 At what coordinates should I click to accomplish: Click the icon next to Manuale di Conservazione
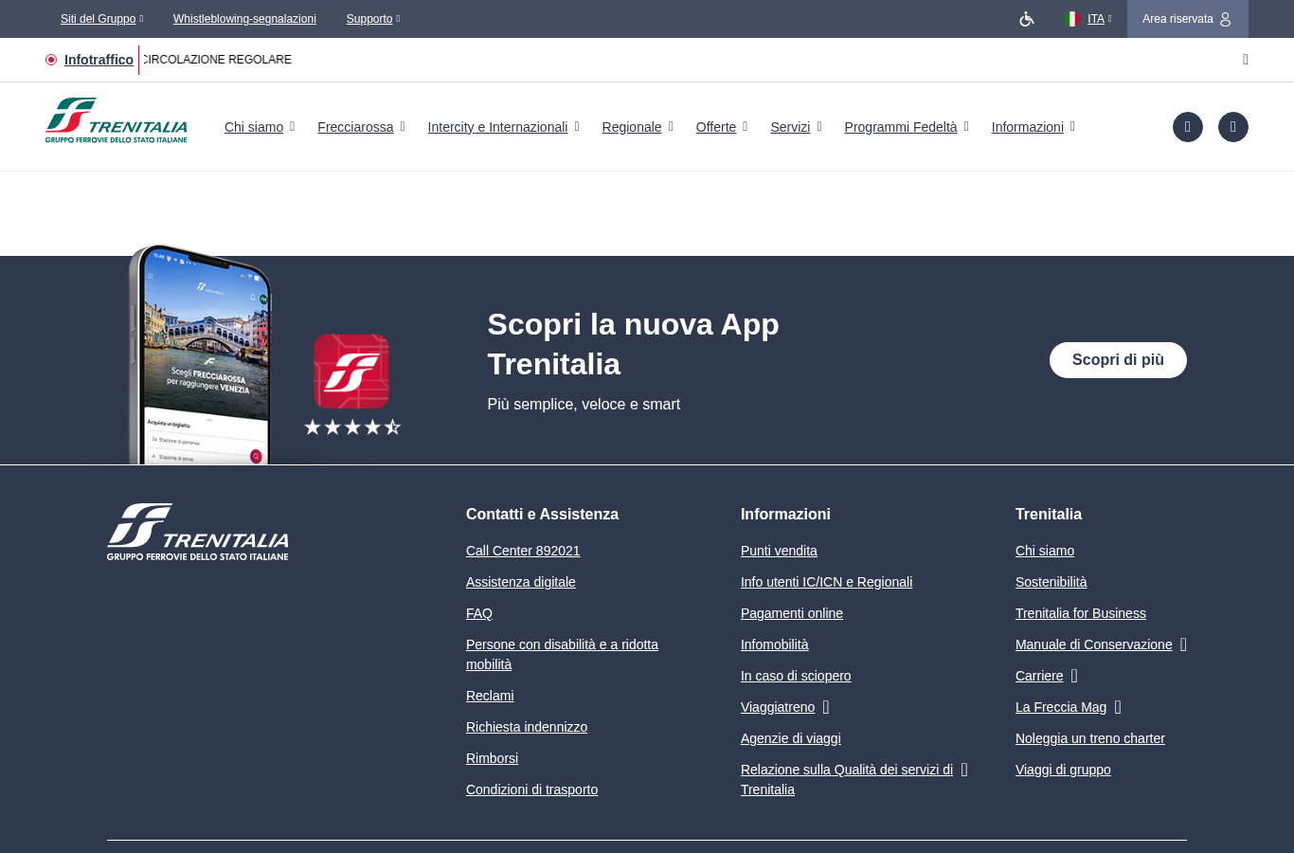pos(1183,644)
